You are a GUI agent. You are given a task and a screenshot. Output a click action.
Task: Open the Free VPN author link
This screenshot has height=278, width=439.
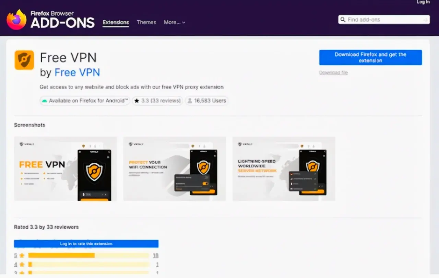pos(77,72)
